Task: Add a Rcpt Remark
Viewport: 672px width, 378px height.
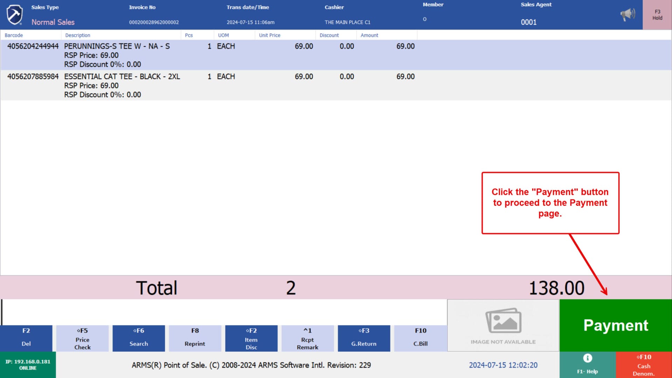Action: point(307,338)
